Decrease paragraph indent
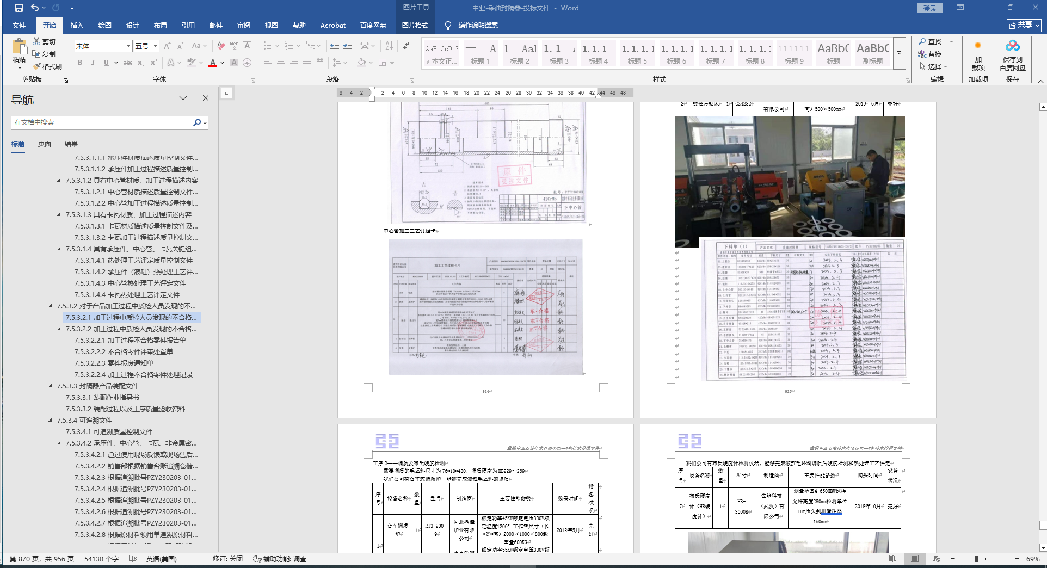Screen dimensions: 1047x568 [x=334, y=46]
